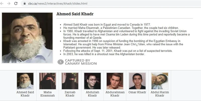This screenshot has height=101, width=201.
Task: Click the browser forward arrow
Action: click(9, 4)
